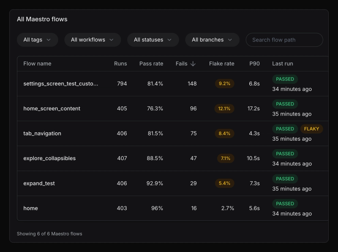Click PASSED badge for settings_screen_test_custo...
Screen dimensions: 338x252
pyautogui.click(x=285, y=79)
